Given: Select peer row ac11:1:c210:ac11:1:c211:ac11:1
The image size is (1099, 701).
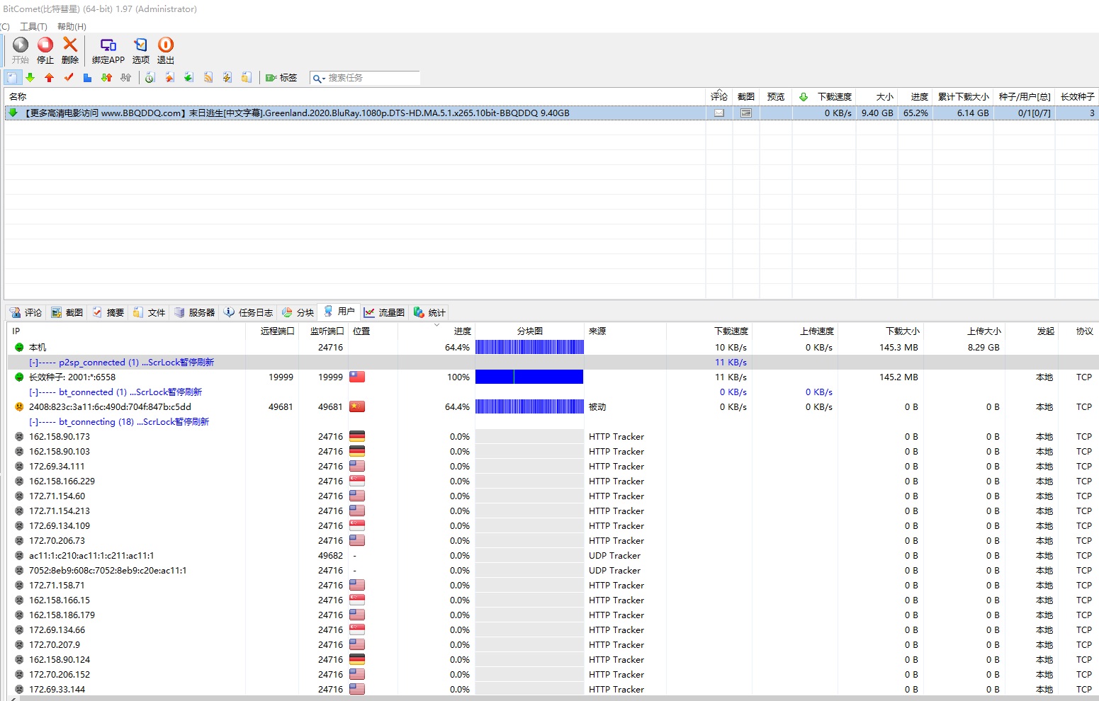Looking at the screenshot, I should (x=553, y=555).
